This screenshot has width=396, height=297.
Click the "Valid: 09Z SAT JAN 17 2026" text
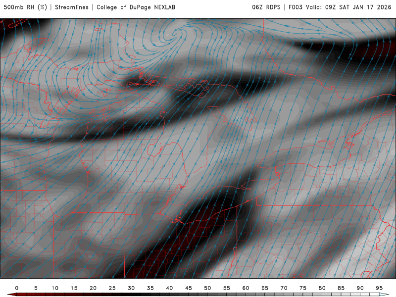pos(348,7)
